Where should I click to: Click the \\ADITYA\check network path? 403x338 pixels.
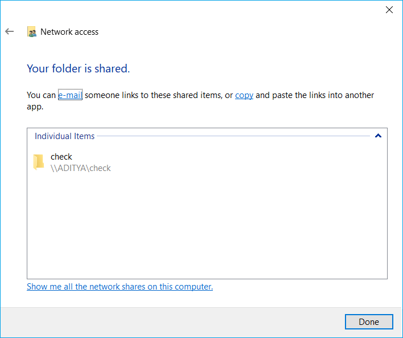point(80,168)
